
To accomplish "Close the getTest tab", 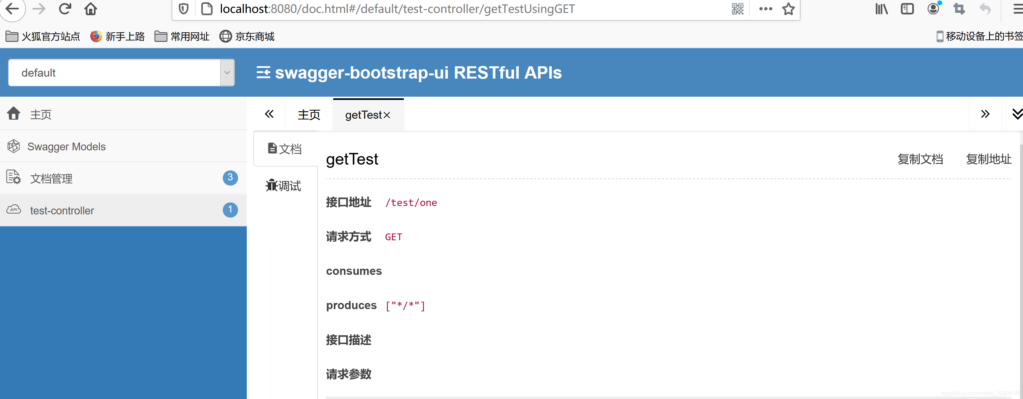I will click(387, 115).
